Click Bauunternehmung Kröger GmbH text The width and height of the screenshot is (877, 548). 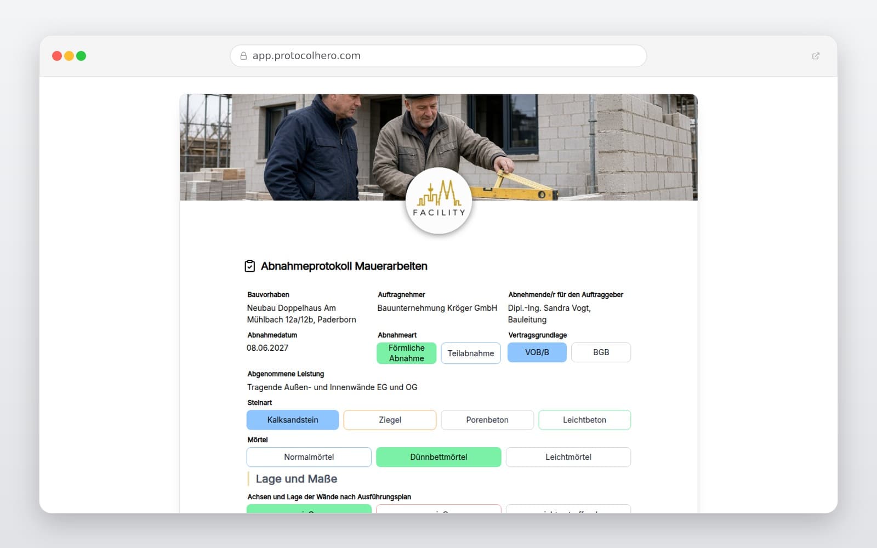[x=437, y=308]
